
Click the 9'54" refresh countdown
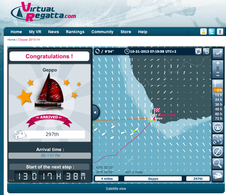coord(109,51)
